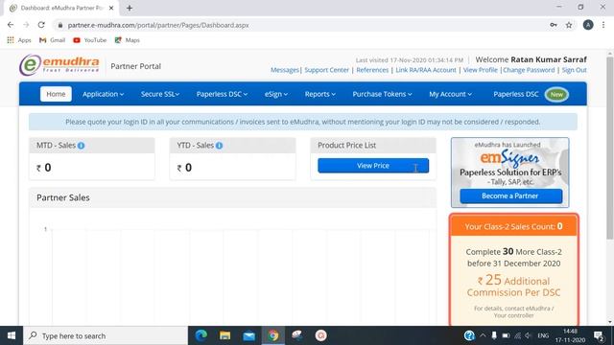Expand the Purchase Tokens dropdown
The height and width of the screenshot is (345, 614).
point(382,94)
